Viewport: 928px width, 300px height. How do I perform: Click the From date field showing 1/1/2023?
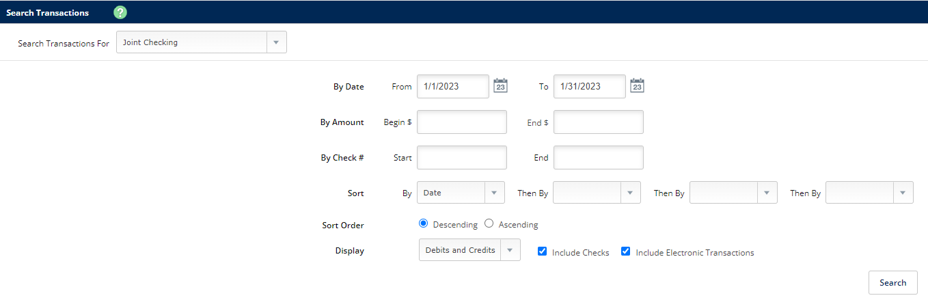point(453,87)
